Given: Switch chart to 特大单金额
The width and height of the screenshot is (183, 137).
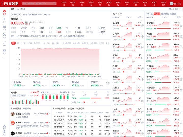Looking at the screenshot, I should click(x=67, y=43).
